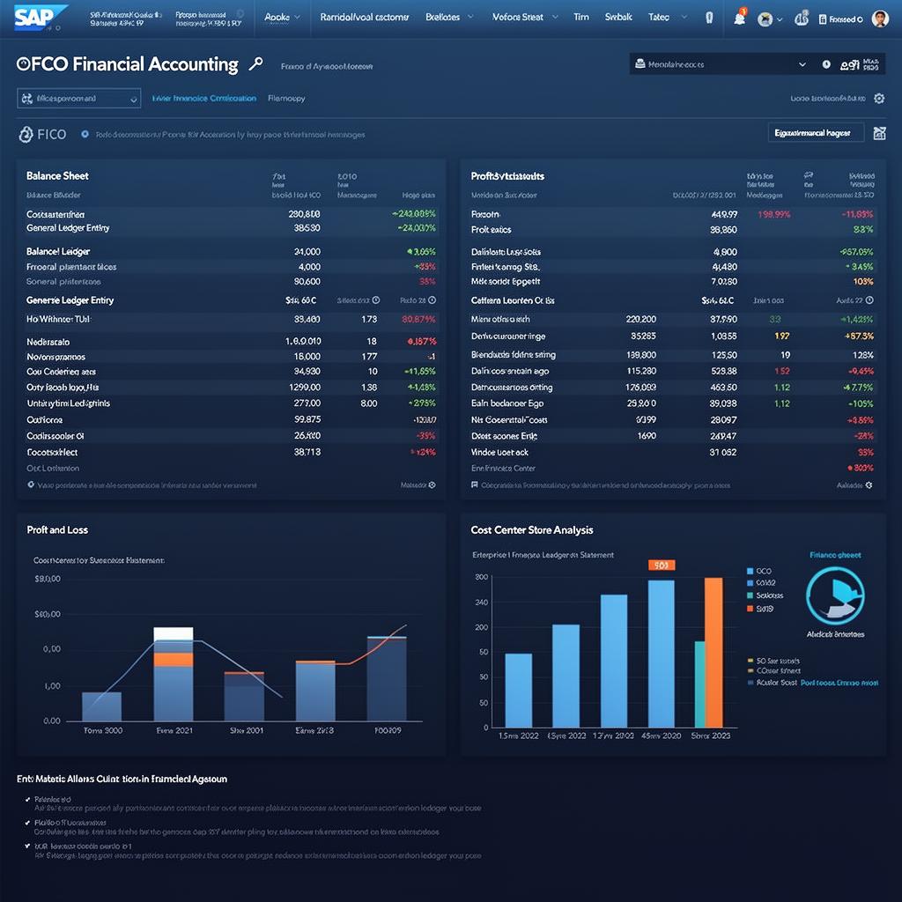This screenshot has width=902, height=902.
Task: Click the location pin in Balance Sheet footer
Action: point(31,485)
